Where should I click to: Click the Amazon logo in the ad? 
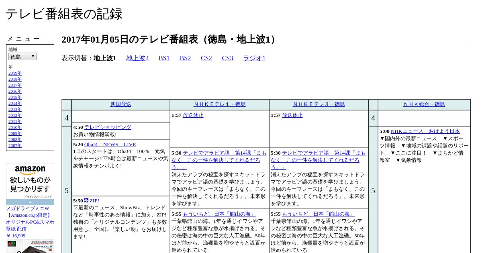30,171
